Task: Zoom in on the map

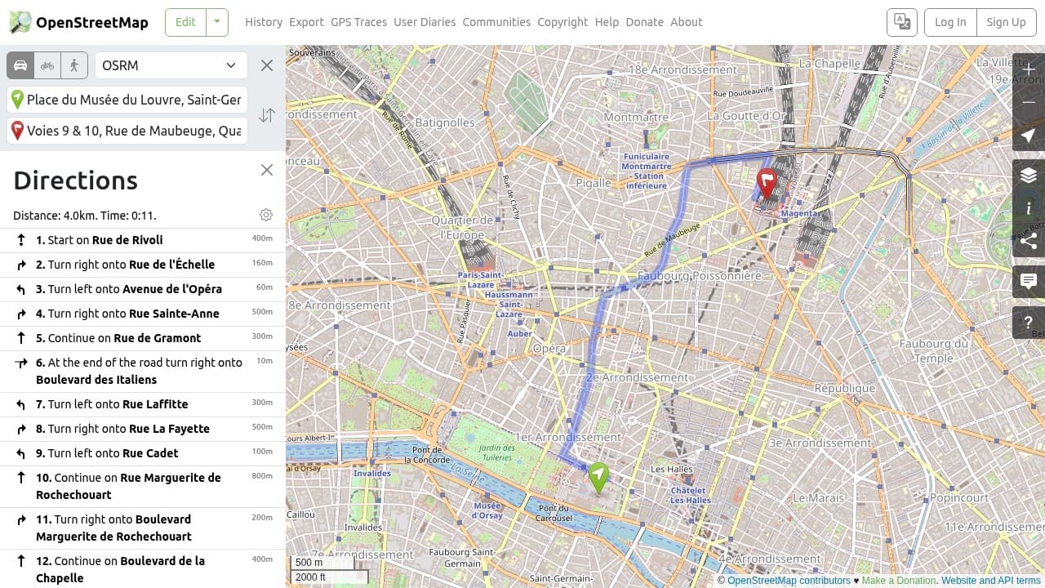Action: click(x=1029, y=69)
